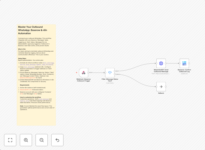Click the output connector of the Baserow Confirm node
205x150 pixels.
tap(189, 63)
